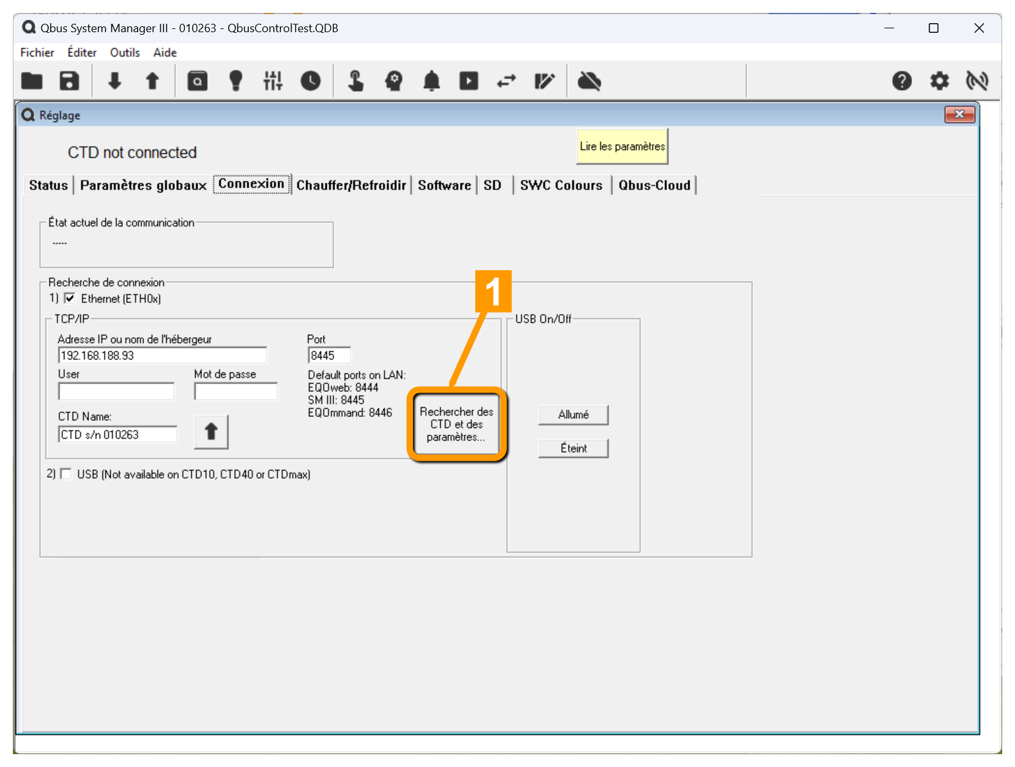
Task: Click the Port number field
Action: [x=329, y=356]
